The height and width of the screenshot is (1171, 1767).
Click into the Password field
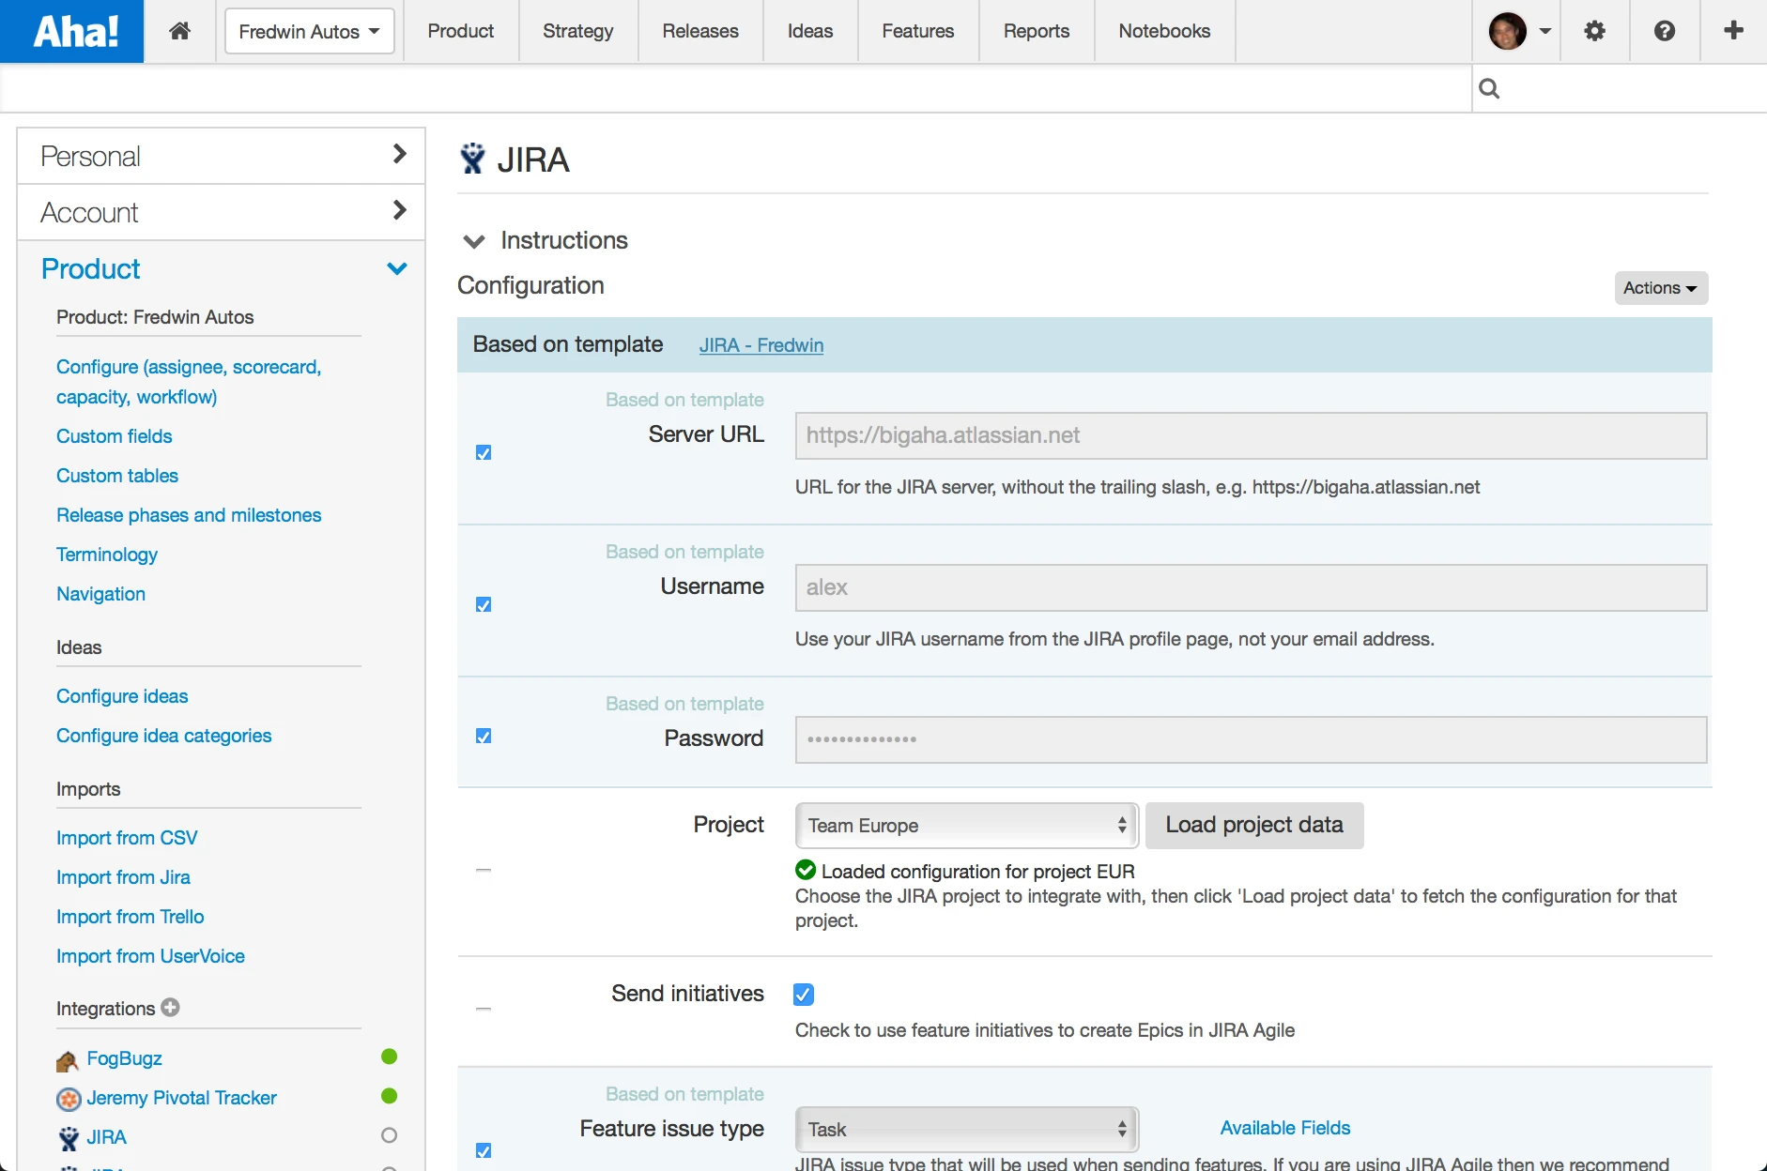click(1251, 740)
